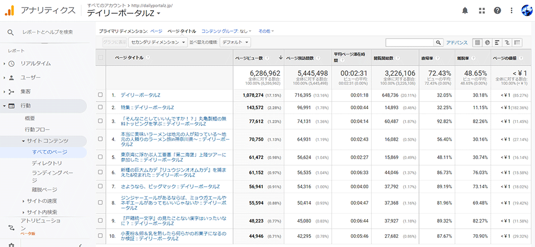Image resolution: width=535 pixels, height=247 pixels.
Task: Open the デフォルト sort type dropdown
Action: point(235,42)
